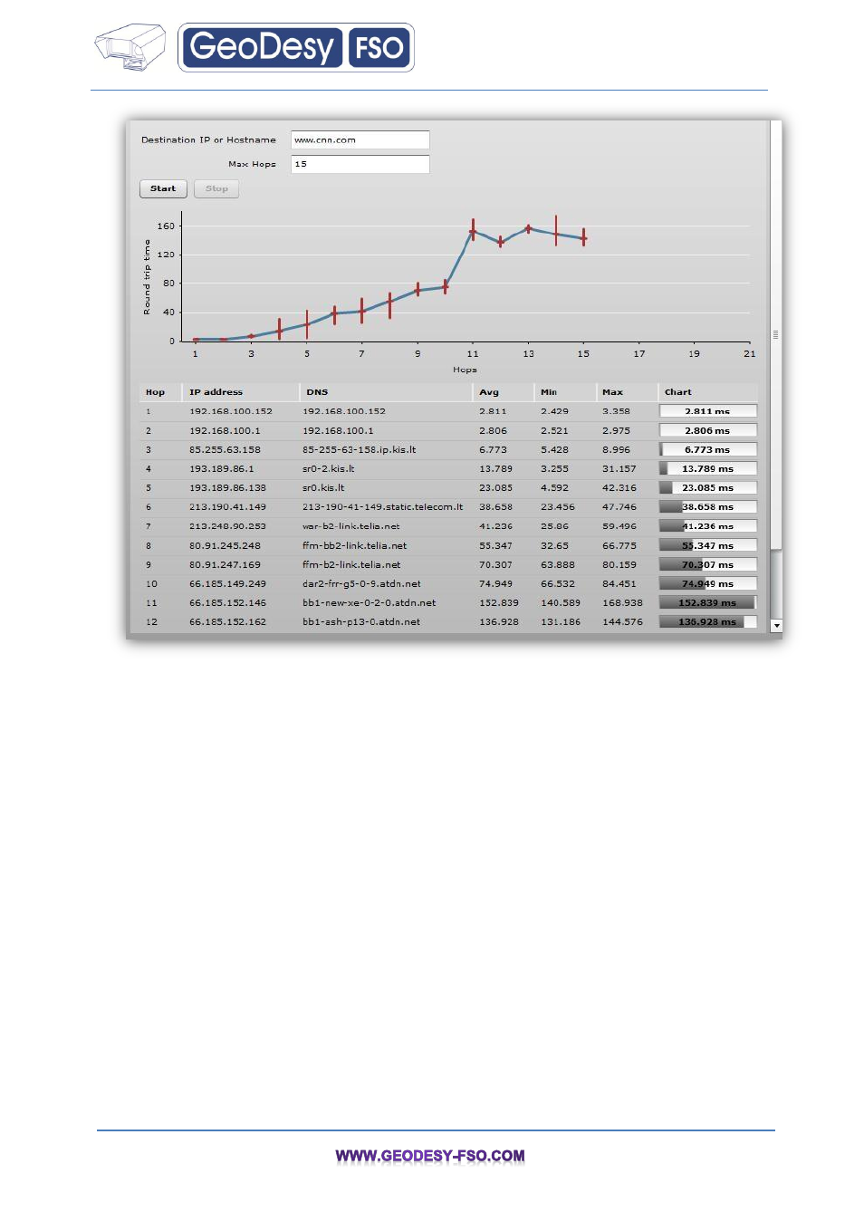Sort by the Avg column header

tap(489, 392)
